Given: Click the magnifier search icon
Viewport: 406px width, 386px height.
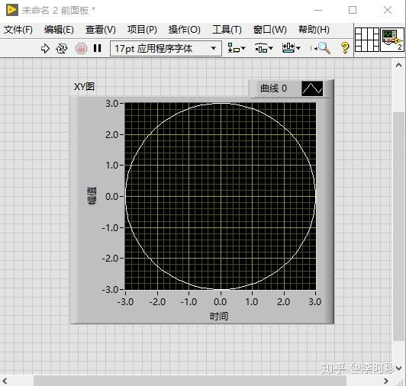Looking at the screenshot, I should pyautogui.click(x=324, y=48).
